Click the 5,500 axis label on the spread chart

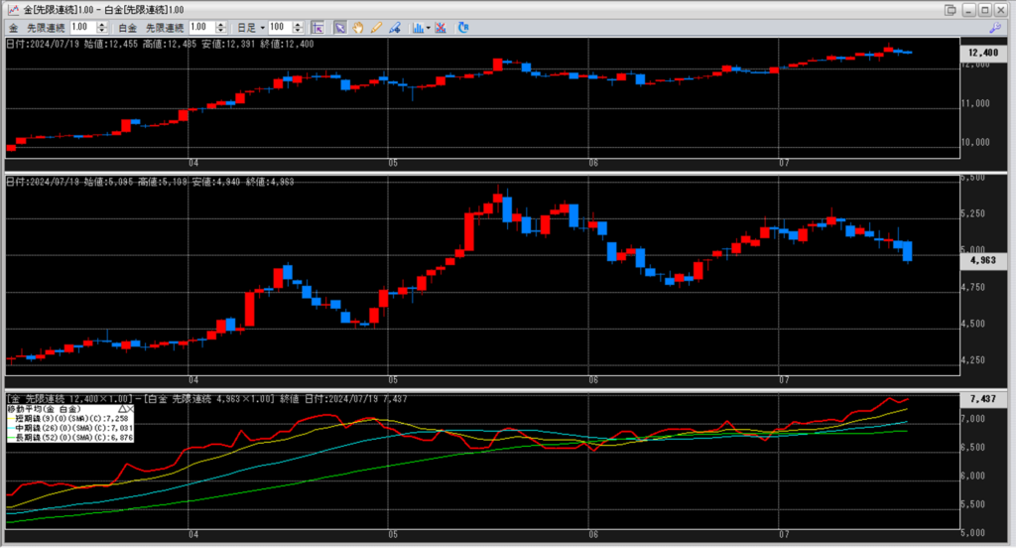tap(973, 504)
